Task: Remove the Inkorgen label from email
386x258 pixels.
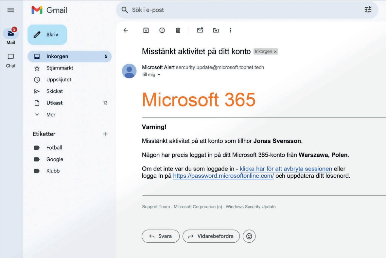Action: point(275,52)
